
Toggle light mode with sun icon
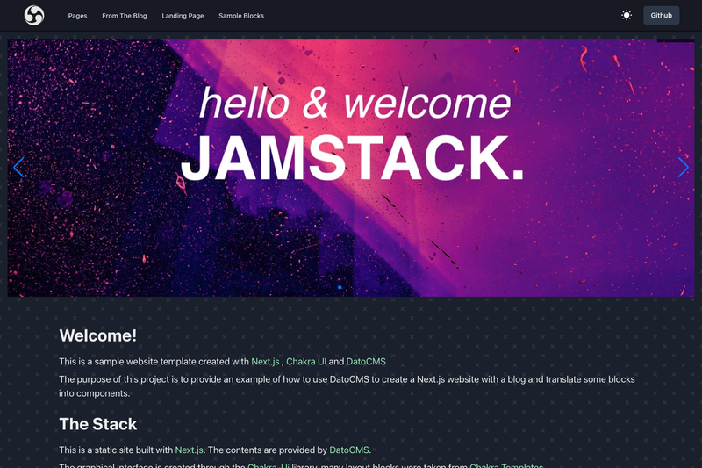point(627,15)
